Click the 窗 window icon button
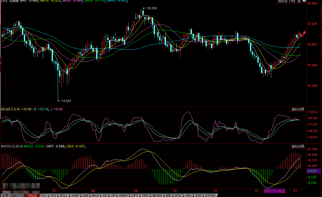This screenshot has width=322, height=197. coord(299,1)
